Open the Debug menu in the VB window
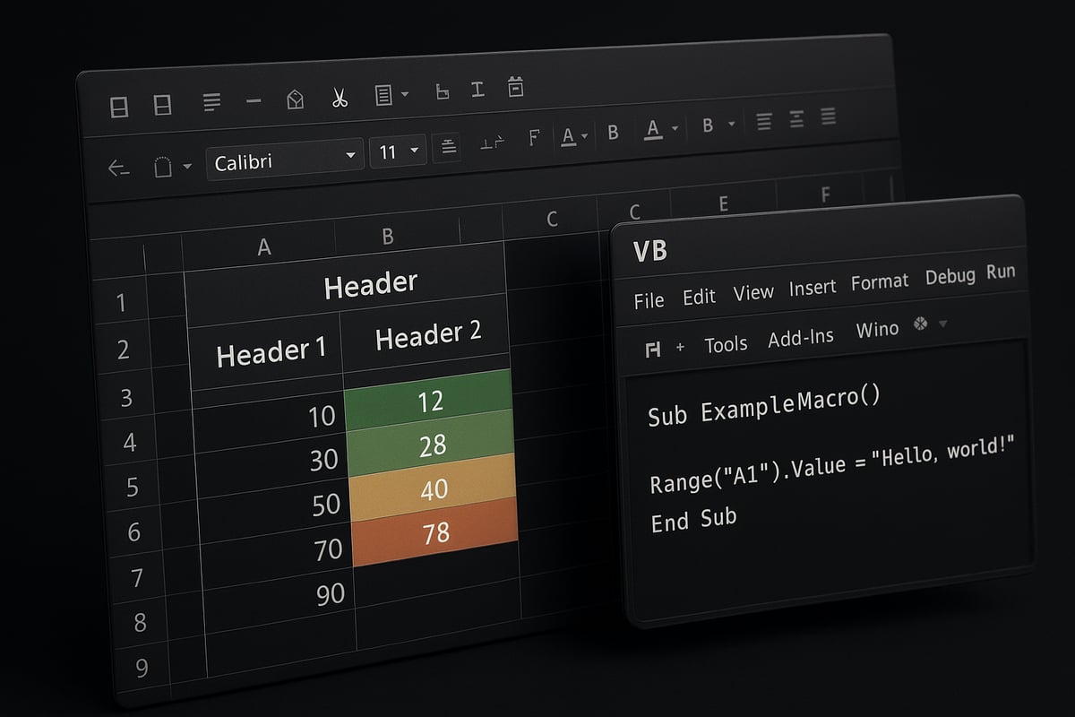The width and height of the screenshot is (1075, 717). (950, 276)
